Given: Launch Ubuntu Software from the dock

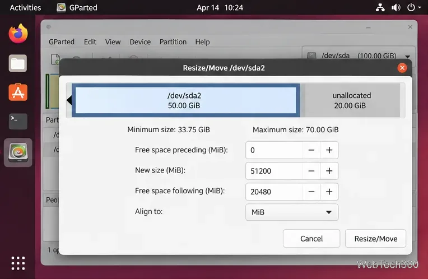Looking at the screenshot, I should (18, 92).
